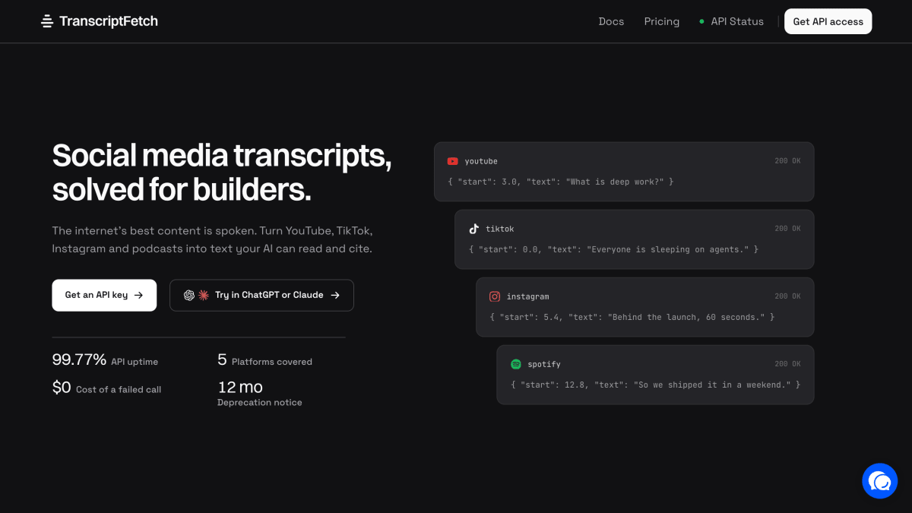Select the instagram response card
912x513 pixels.
645,307
